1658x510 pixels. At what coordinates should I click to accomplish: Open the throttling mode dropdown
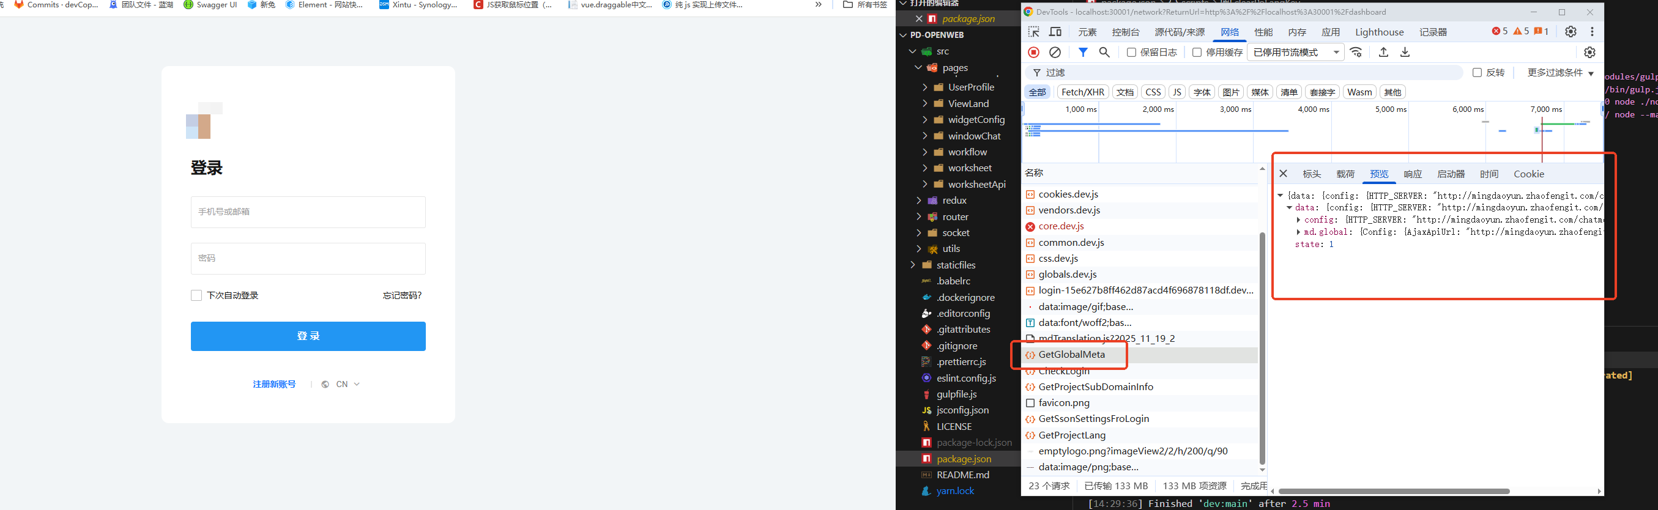tap(1295, 52)
